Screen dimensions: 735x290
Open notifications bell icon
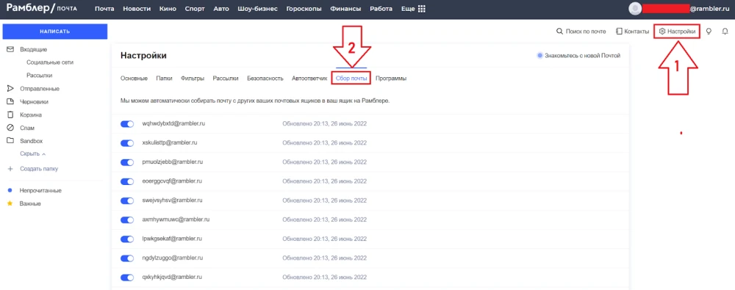tap(725, 32)
